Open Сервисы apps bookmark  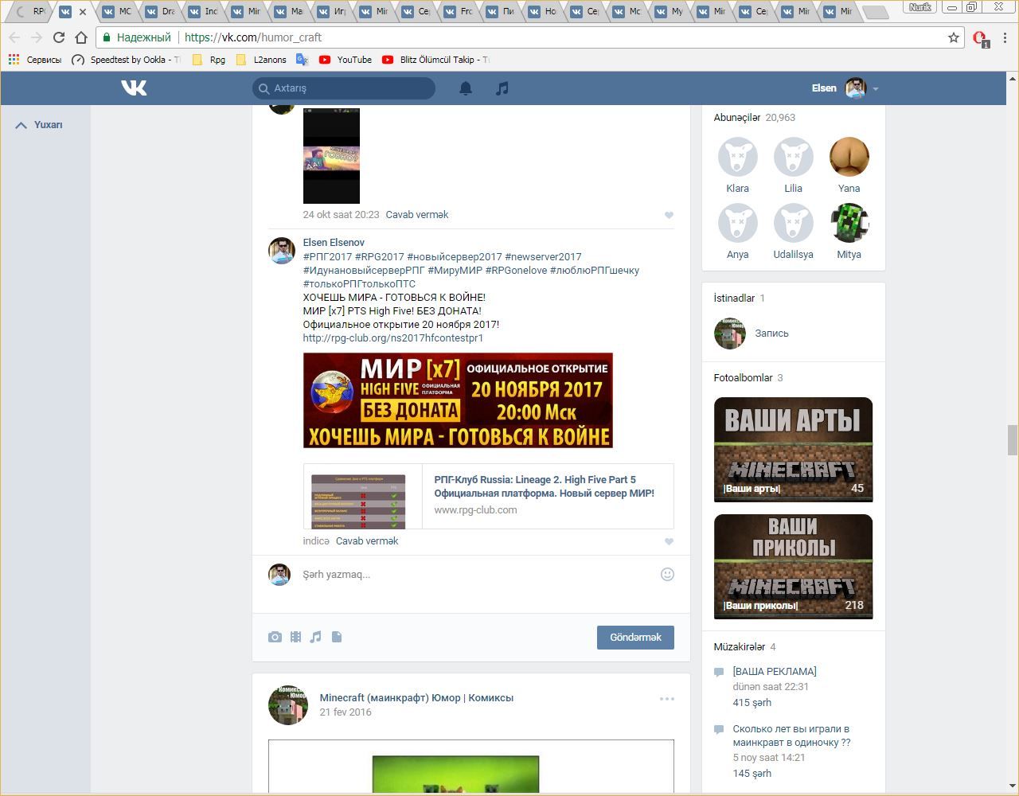[x=34, y=60]
